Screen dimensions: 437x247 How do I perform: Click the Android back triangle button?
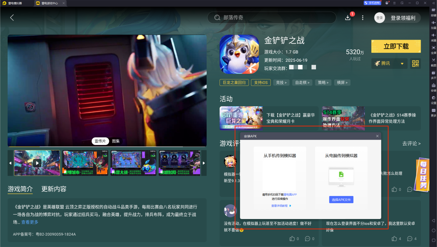[434, 220]
